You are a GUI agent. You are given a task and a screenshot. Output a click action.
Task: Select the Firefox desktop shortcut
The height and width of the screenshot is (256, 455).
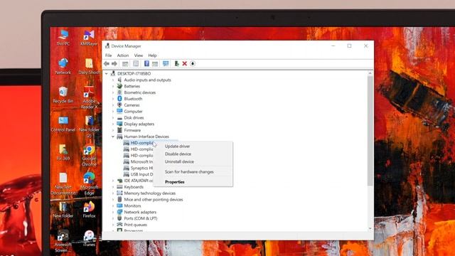tap(89, 210)
